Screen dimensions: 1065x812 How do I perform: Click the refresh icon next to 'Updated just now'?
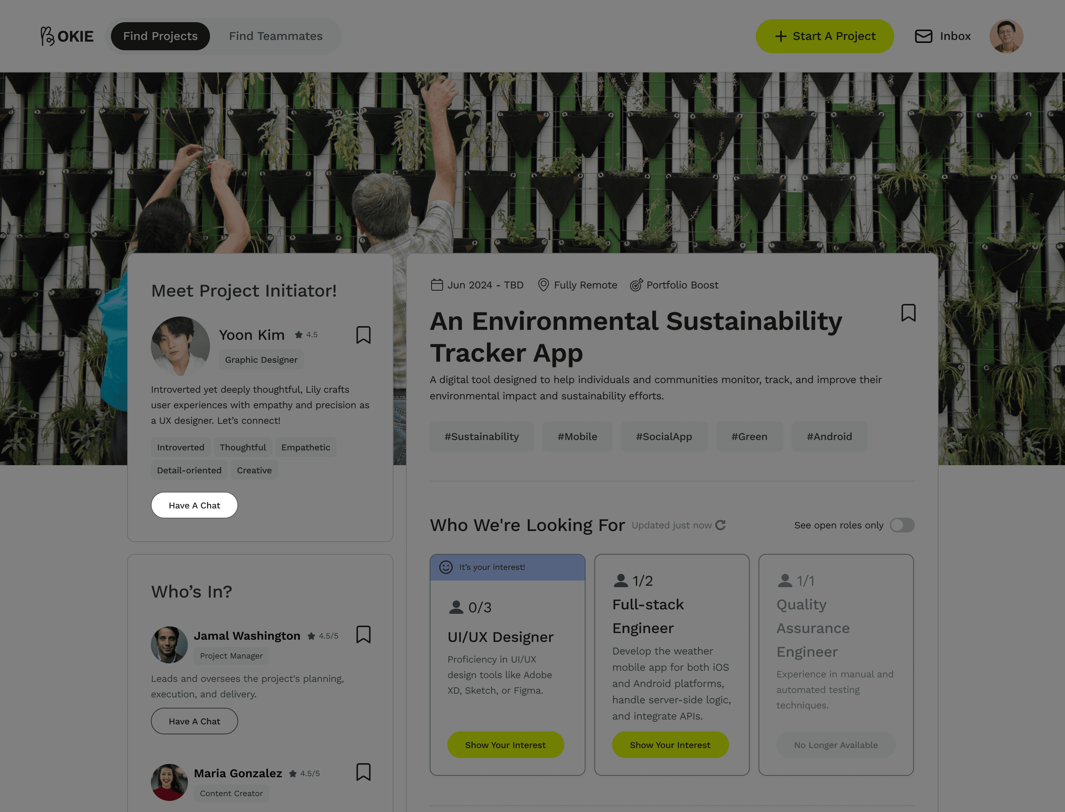tap(720, 525)
